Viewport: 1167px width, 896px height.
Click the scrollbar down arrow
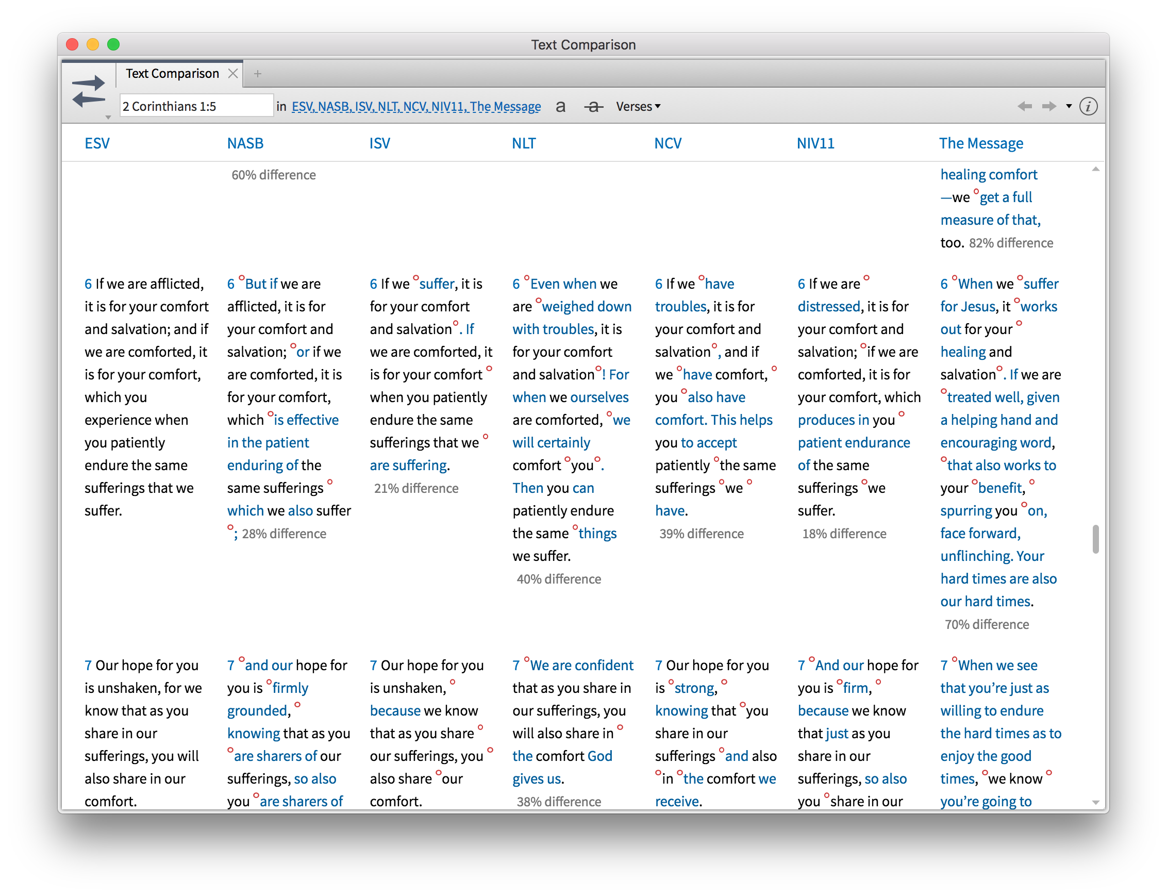(1095, 802)
